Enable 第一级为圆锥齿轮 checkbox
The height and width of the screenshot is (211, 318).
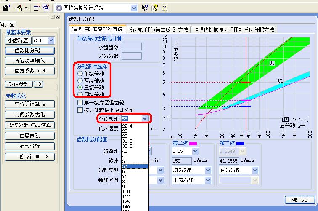pos(80,103)
